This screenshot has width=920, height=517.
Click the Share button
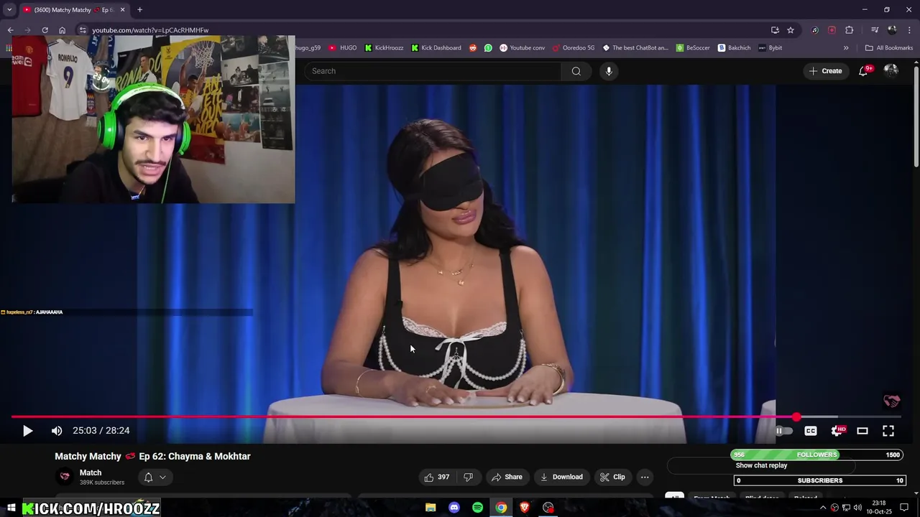tap(506, 477)
